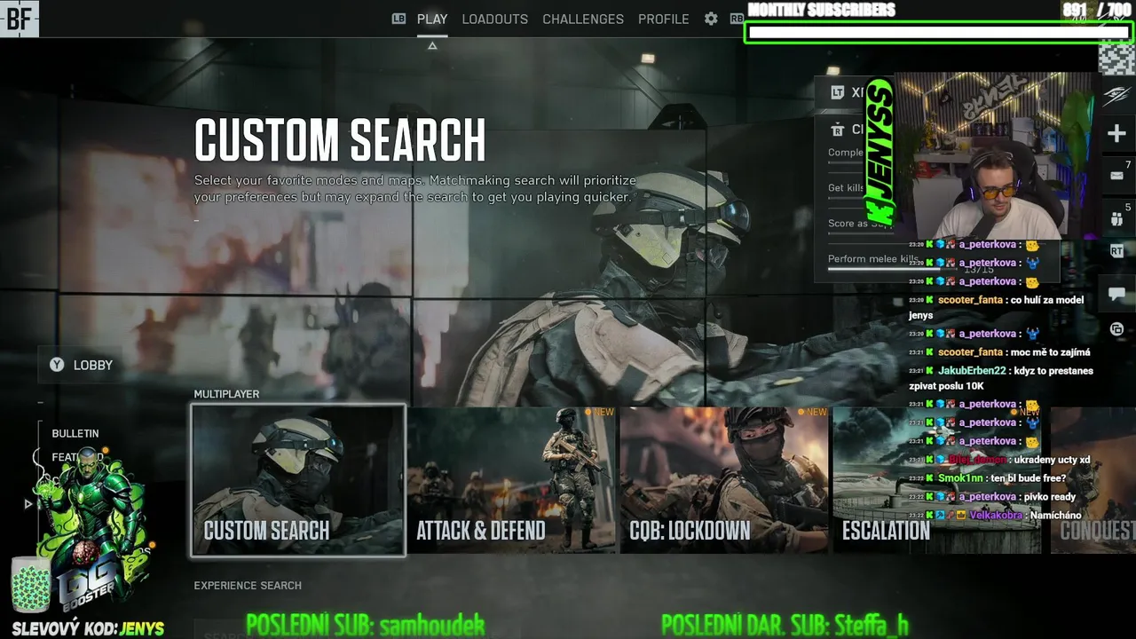Click chat message 'co hulí za model jenys'
The height and width of the screenshot is (639, 1136).
[x=996, y=307]
